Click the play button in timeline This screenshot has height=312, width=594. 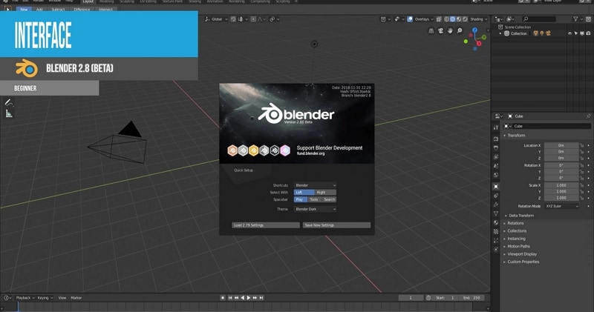pos(249,298)
